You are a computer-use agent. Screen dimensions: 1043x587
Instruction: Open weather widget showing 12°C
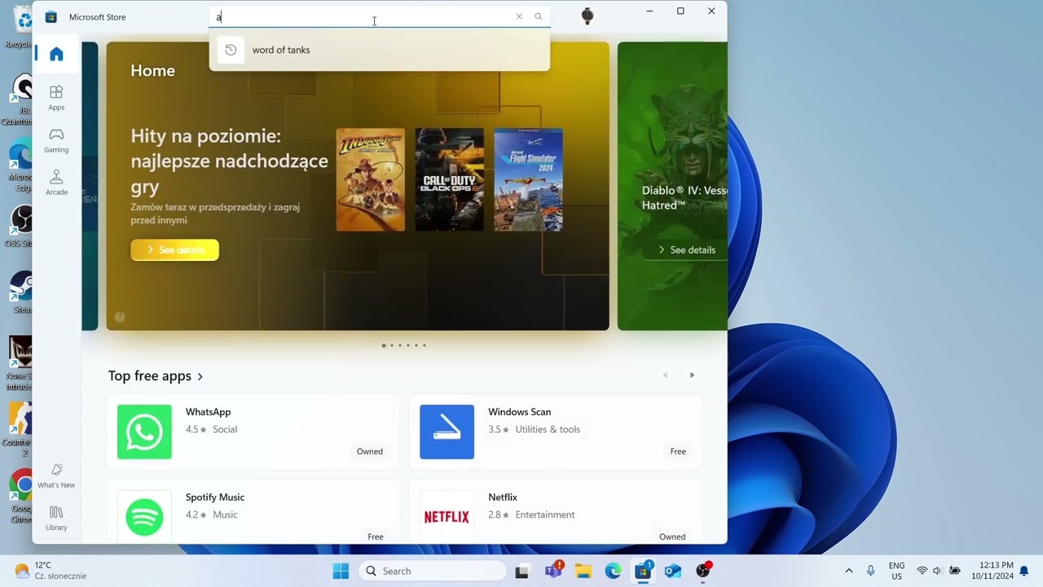click(x=51, y=571)
